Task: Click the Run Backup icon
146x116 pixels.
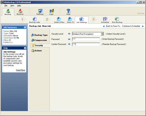Action: pos(117,20)
